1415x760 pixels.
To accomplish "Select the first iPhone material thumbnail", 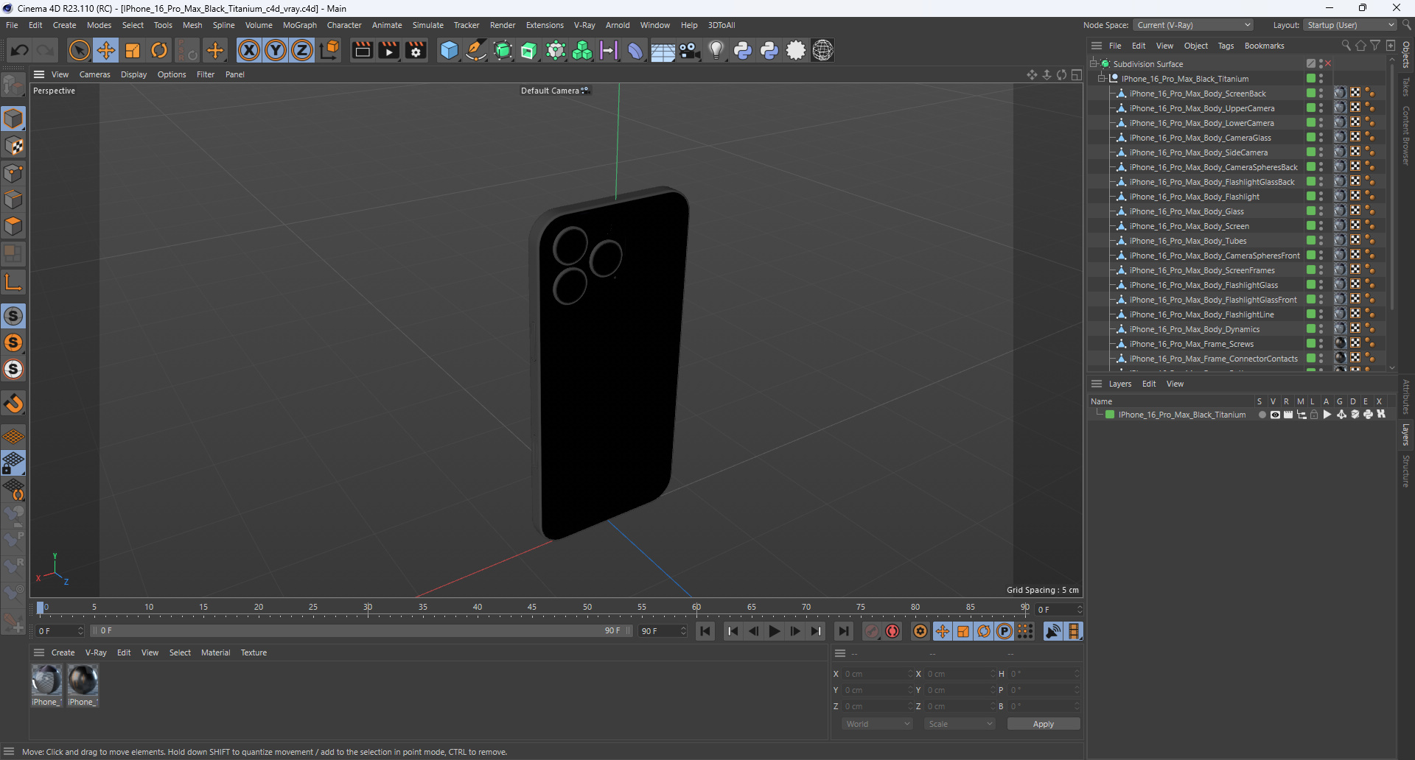I will click(x=46, y=680).
